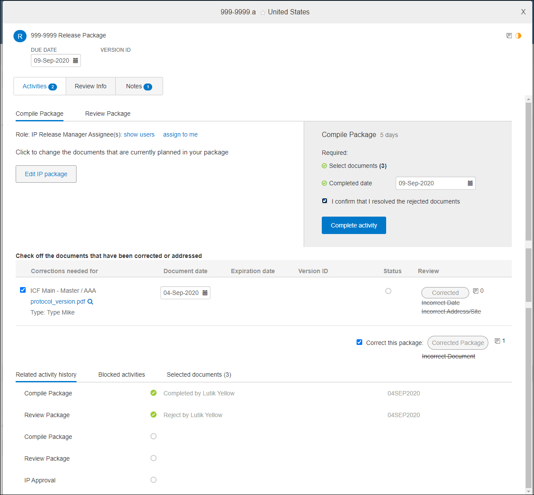
Task: Open the Review Info tab
Action: click(90, 86)
